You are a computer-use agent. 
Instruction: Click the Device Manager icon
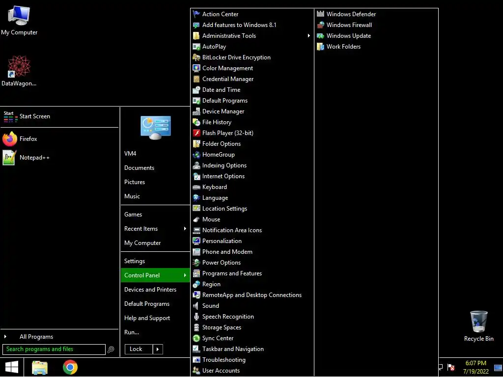196,111
